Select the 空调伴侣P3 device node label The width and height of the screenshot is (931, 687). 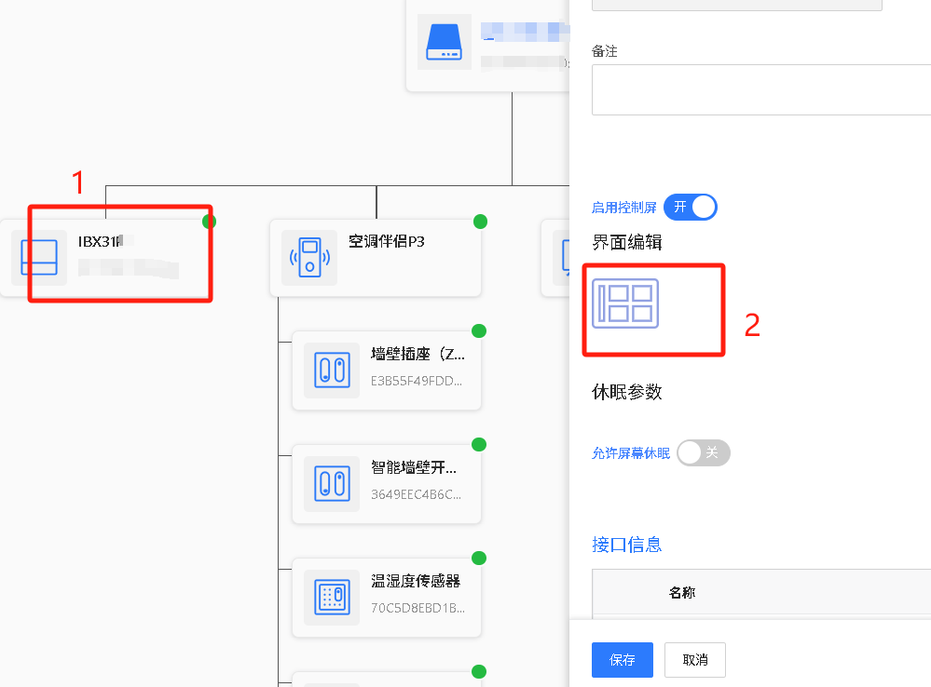tap(386, 241)
